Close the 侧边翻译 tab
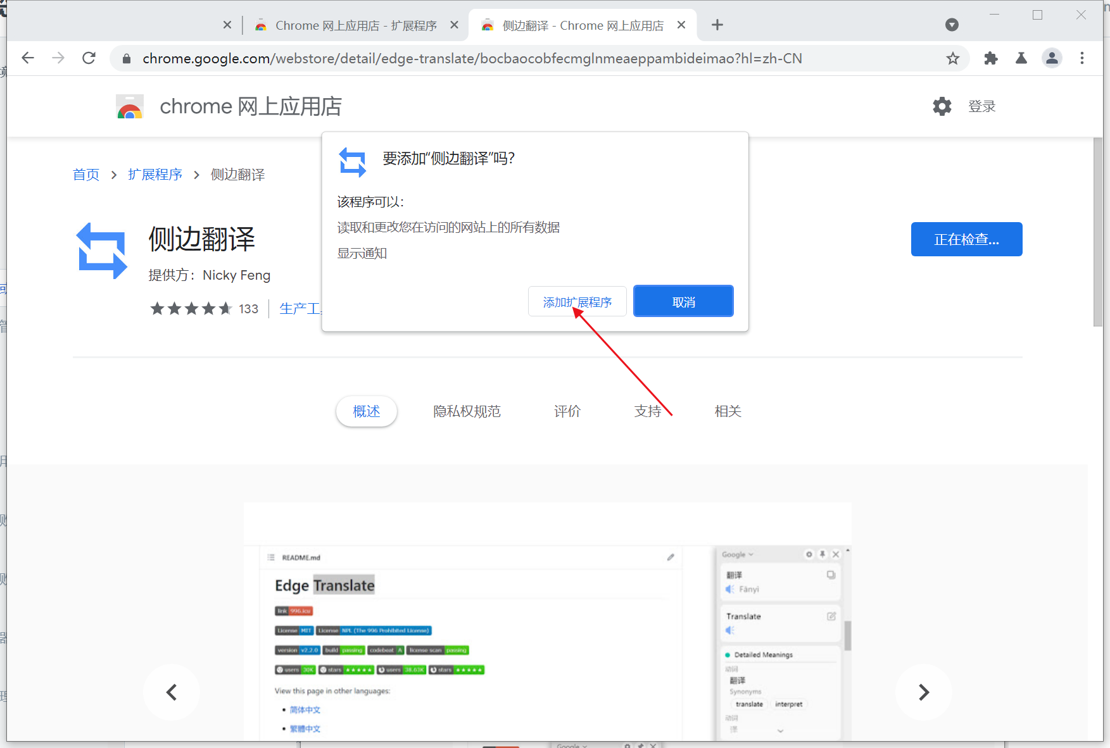 coord(681,25)
